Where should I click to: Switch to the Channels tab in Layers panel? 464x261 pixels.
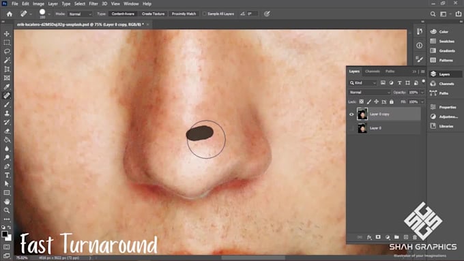373,72
